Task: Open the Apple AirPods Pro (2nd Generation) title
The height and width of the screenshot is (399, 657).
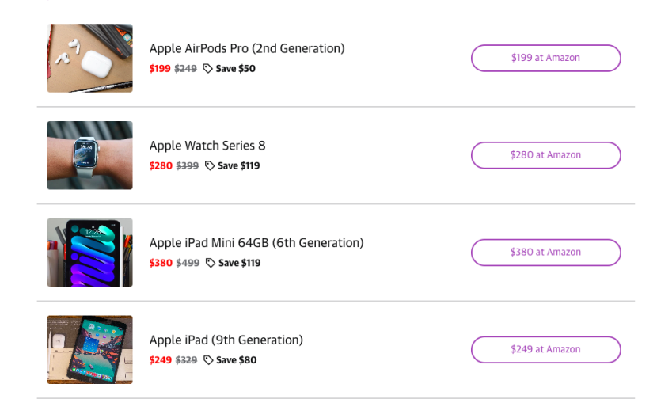Action: coord(247,48)
